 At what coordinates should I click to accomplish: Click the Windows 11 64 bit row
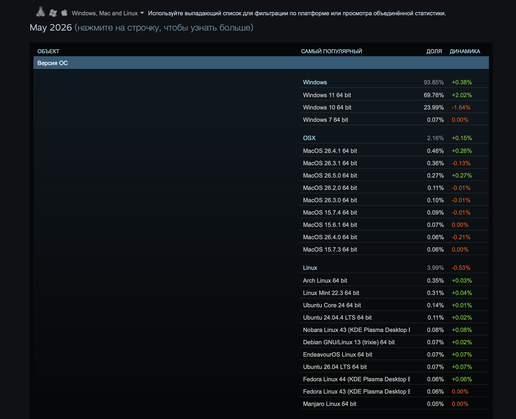point(394,95)
